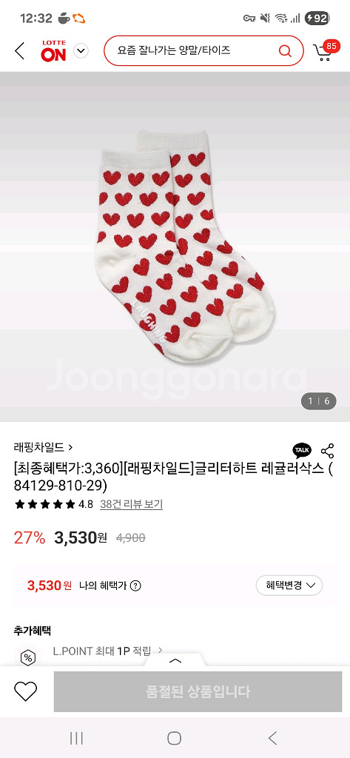Open L.POINT 최대 1P 적립 details
Screen dimensions: 350x758
click(x=108, y=651)
